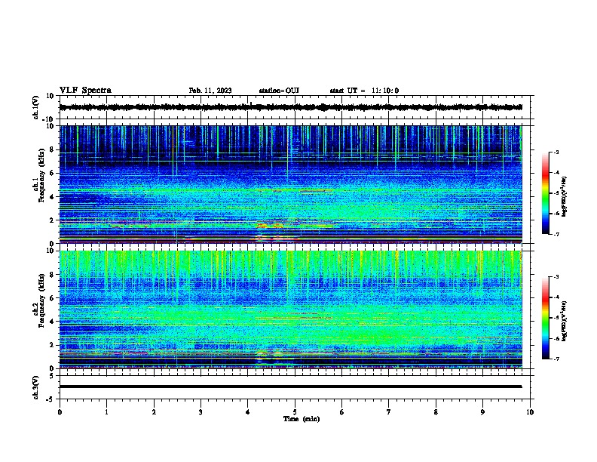Click the ch.3 flat waveform trace

[x=291, y=387]
